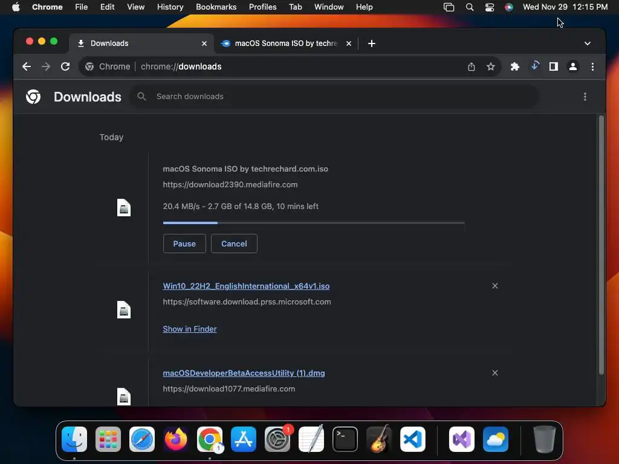Open App Store from the Dock
This screenshot has width=619, height=464.
pos(244,439)
